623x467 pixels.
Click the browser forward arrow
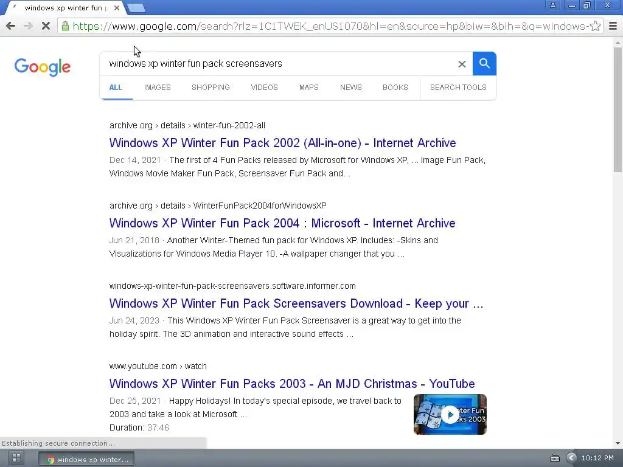point(28,26)
